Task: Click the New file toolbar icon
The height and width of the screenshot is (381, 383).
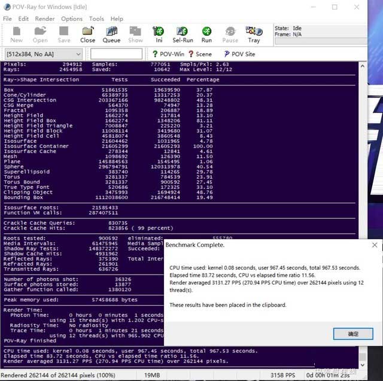Action: pos(16,35)
